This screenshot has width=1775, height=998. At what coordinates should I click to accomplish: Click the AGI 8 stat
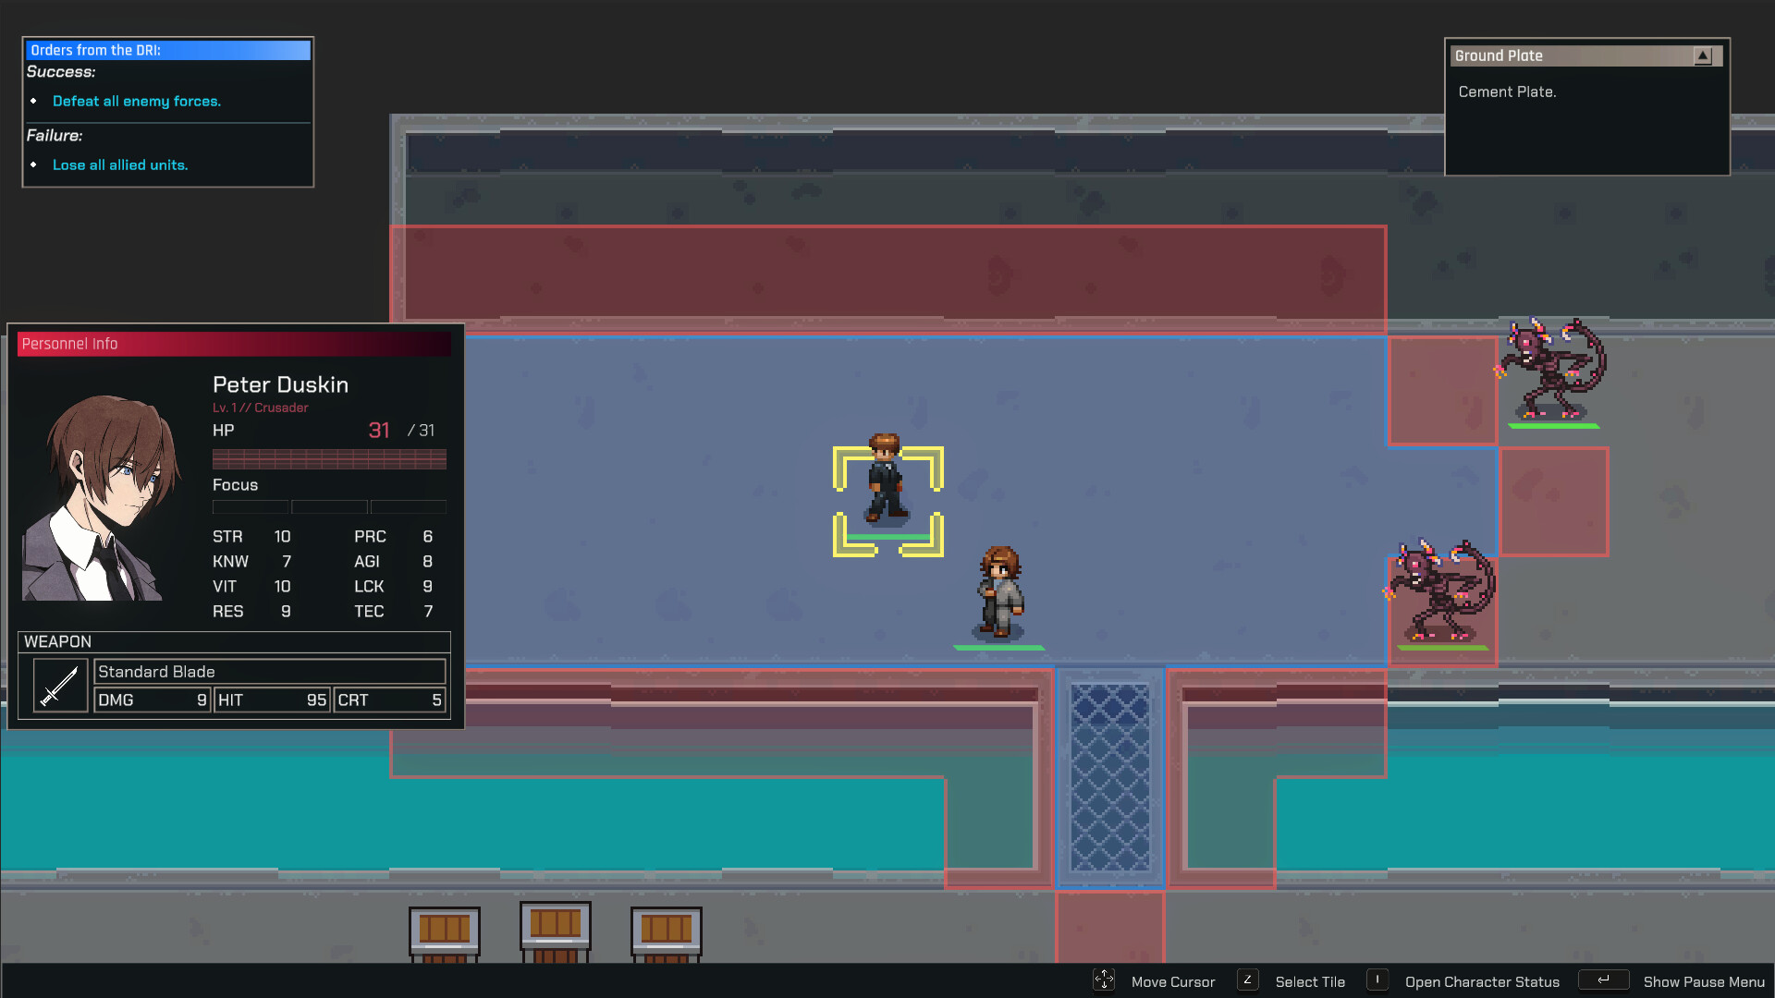click(x=393, y=561)
